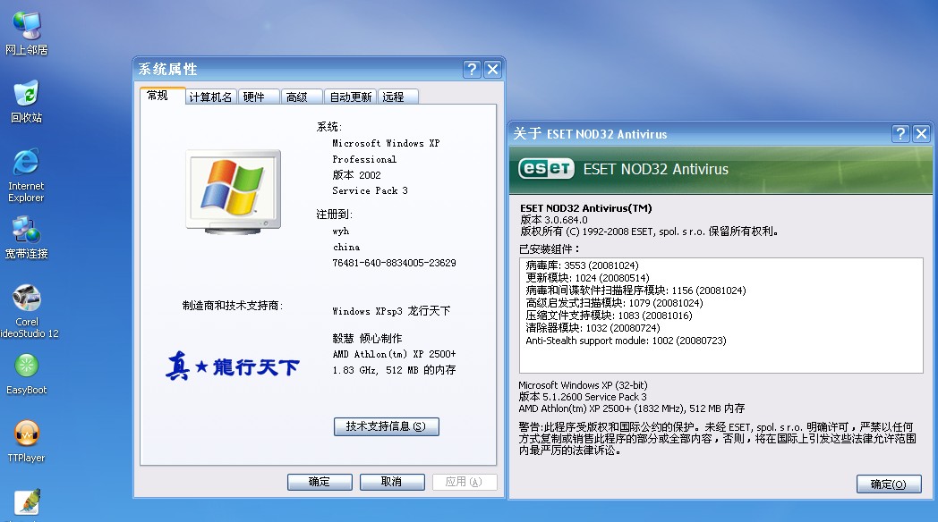Click the 更新模块: 1024 (20080514) line
This screenshot has width=938, height=522.
[587, 278]
